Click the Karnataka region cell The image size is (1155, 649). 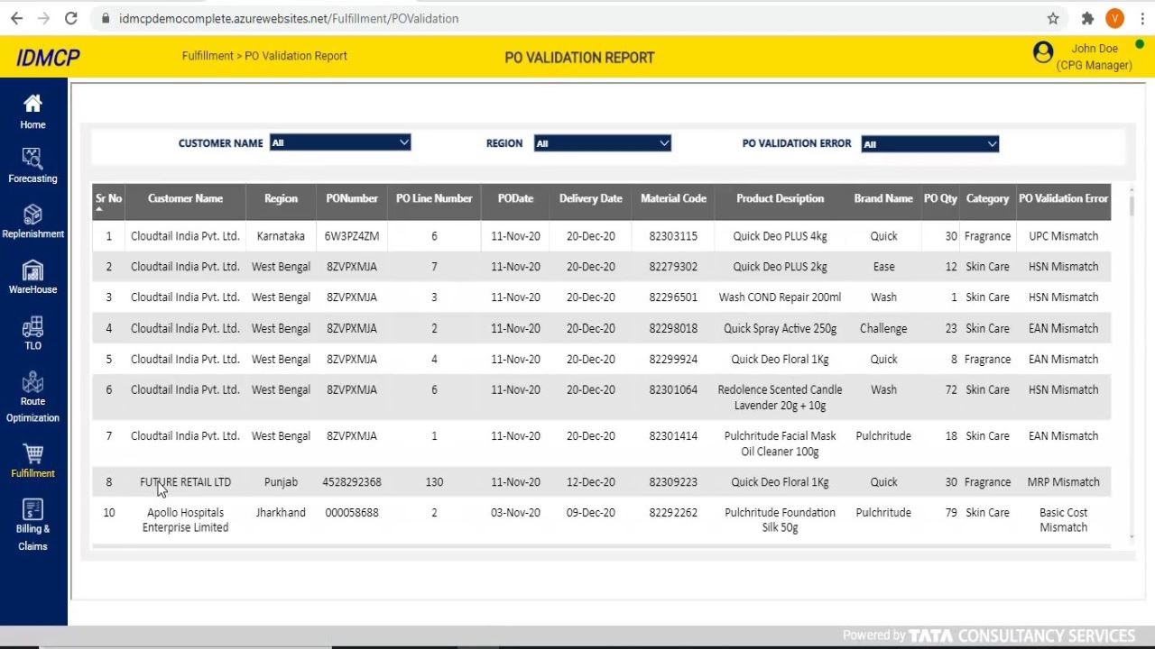(281, 236)
